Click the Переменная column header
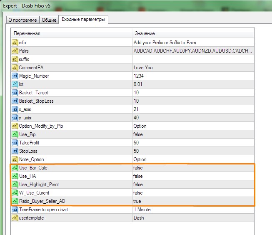The width and height of the screenshot is (272, 235). [72, 33]
